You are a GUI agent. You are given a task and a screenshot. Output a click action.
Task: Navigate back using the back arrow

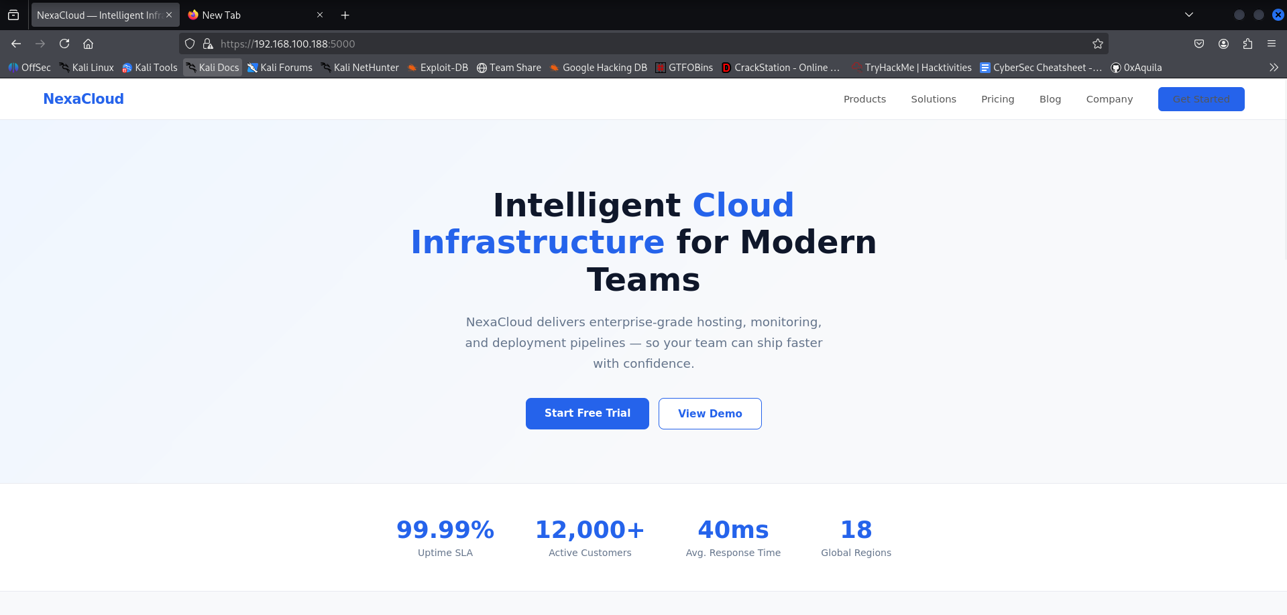(15, 44)
